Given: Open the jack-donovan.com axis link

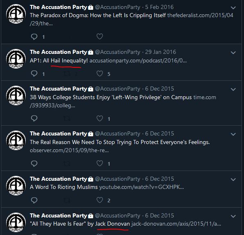Looking at the screenshot, I should (x=176, y=224).
